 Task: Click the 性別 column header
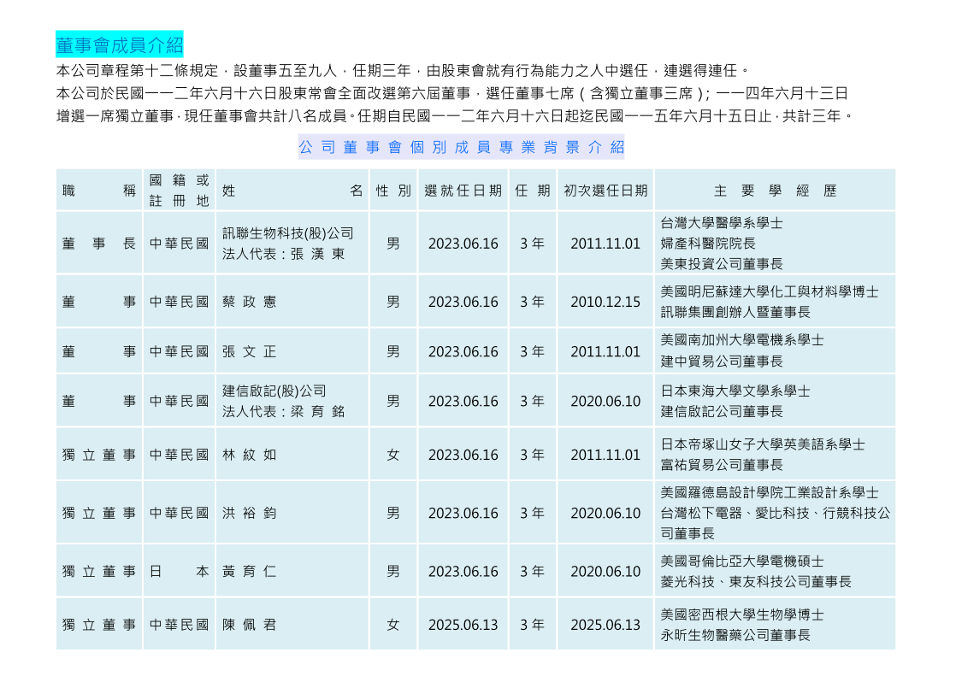393,191
